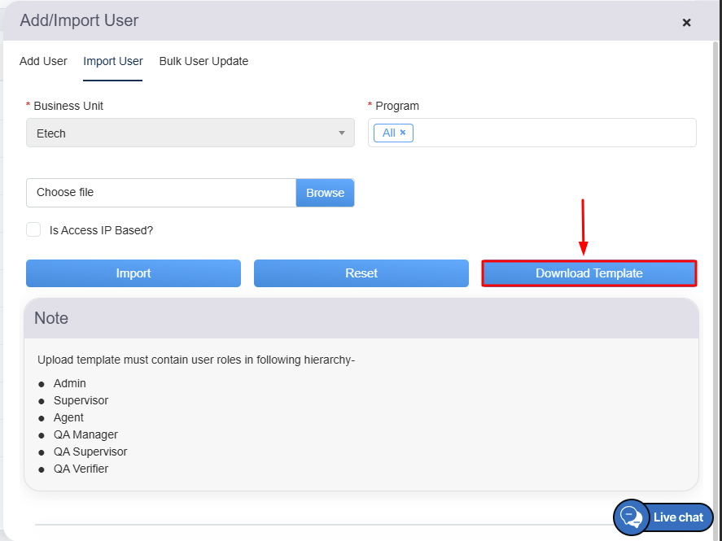Select the Import User tab
Screen dimensions: 722x541
pos(112,61)
